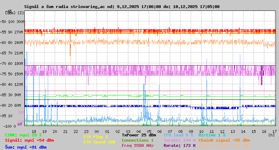The height and width of the screenshot is (150, 279).
Task: Click the red Signál -54 dBm legend entry
Action: [29, 141]
